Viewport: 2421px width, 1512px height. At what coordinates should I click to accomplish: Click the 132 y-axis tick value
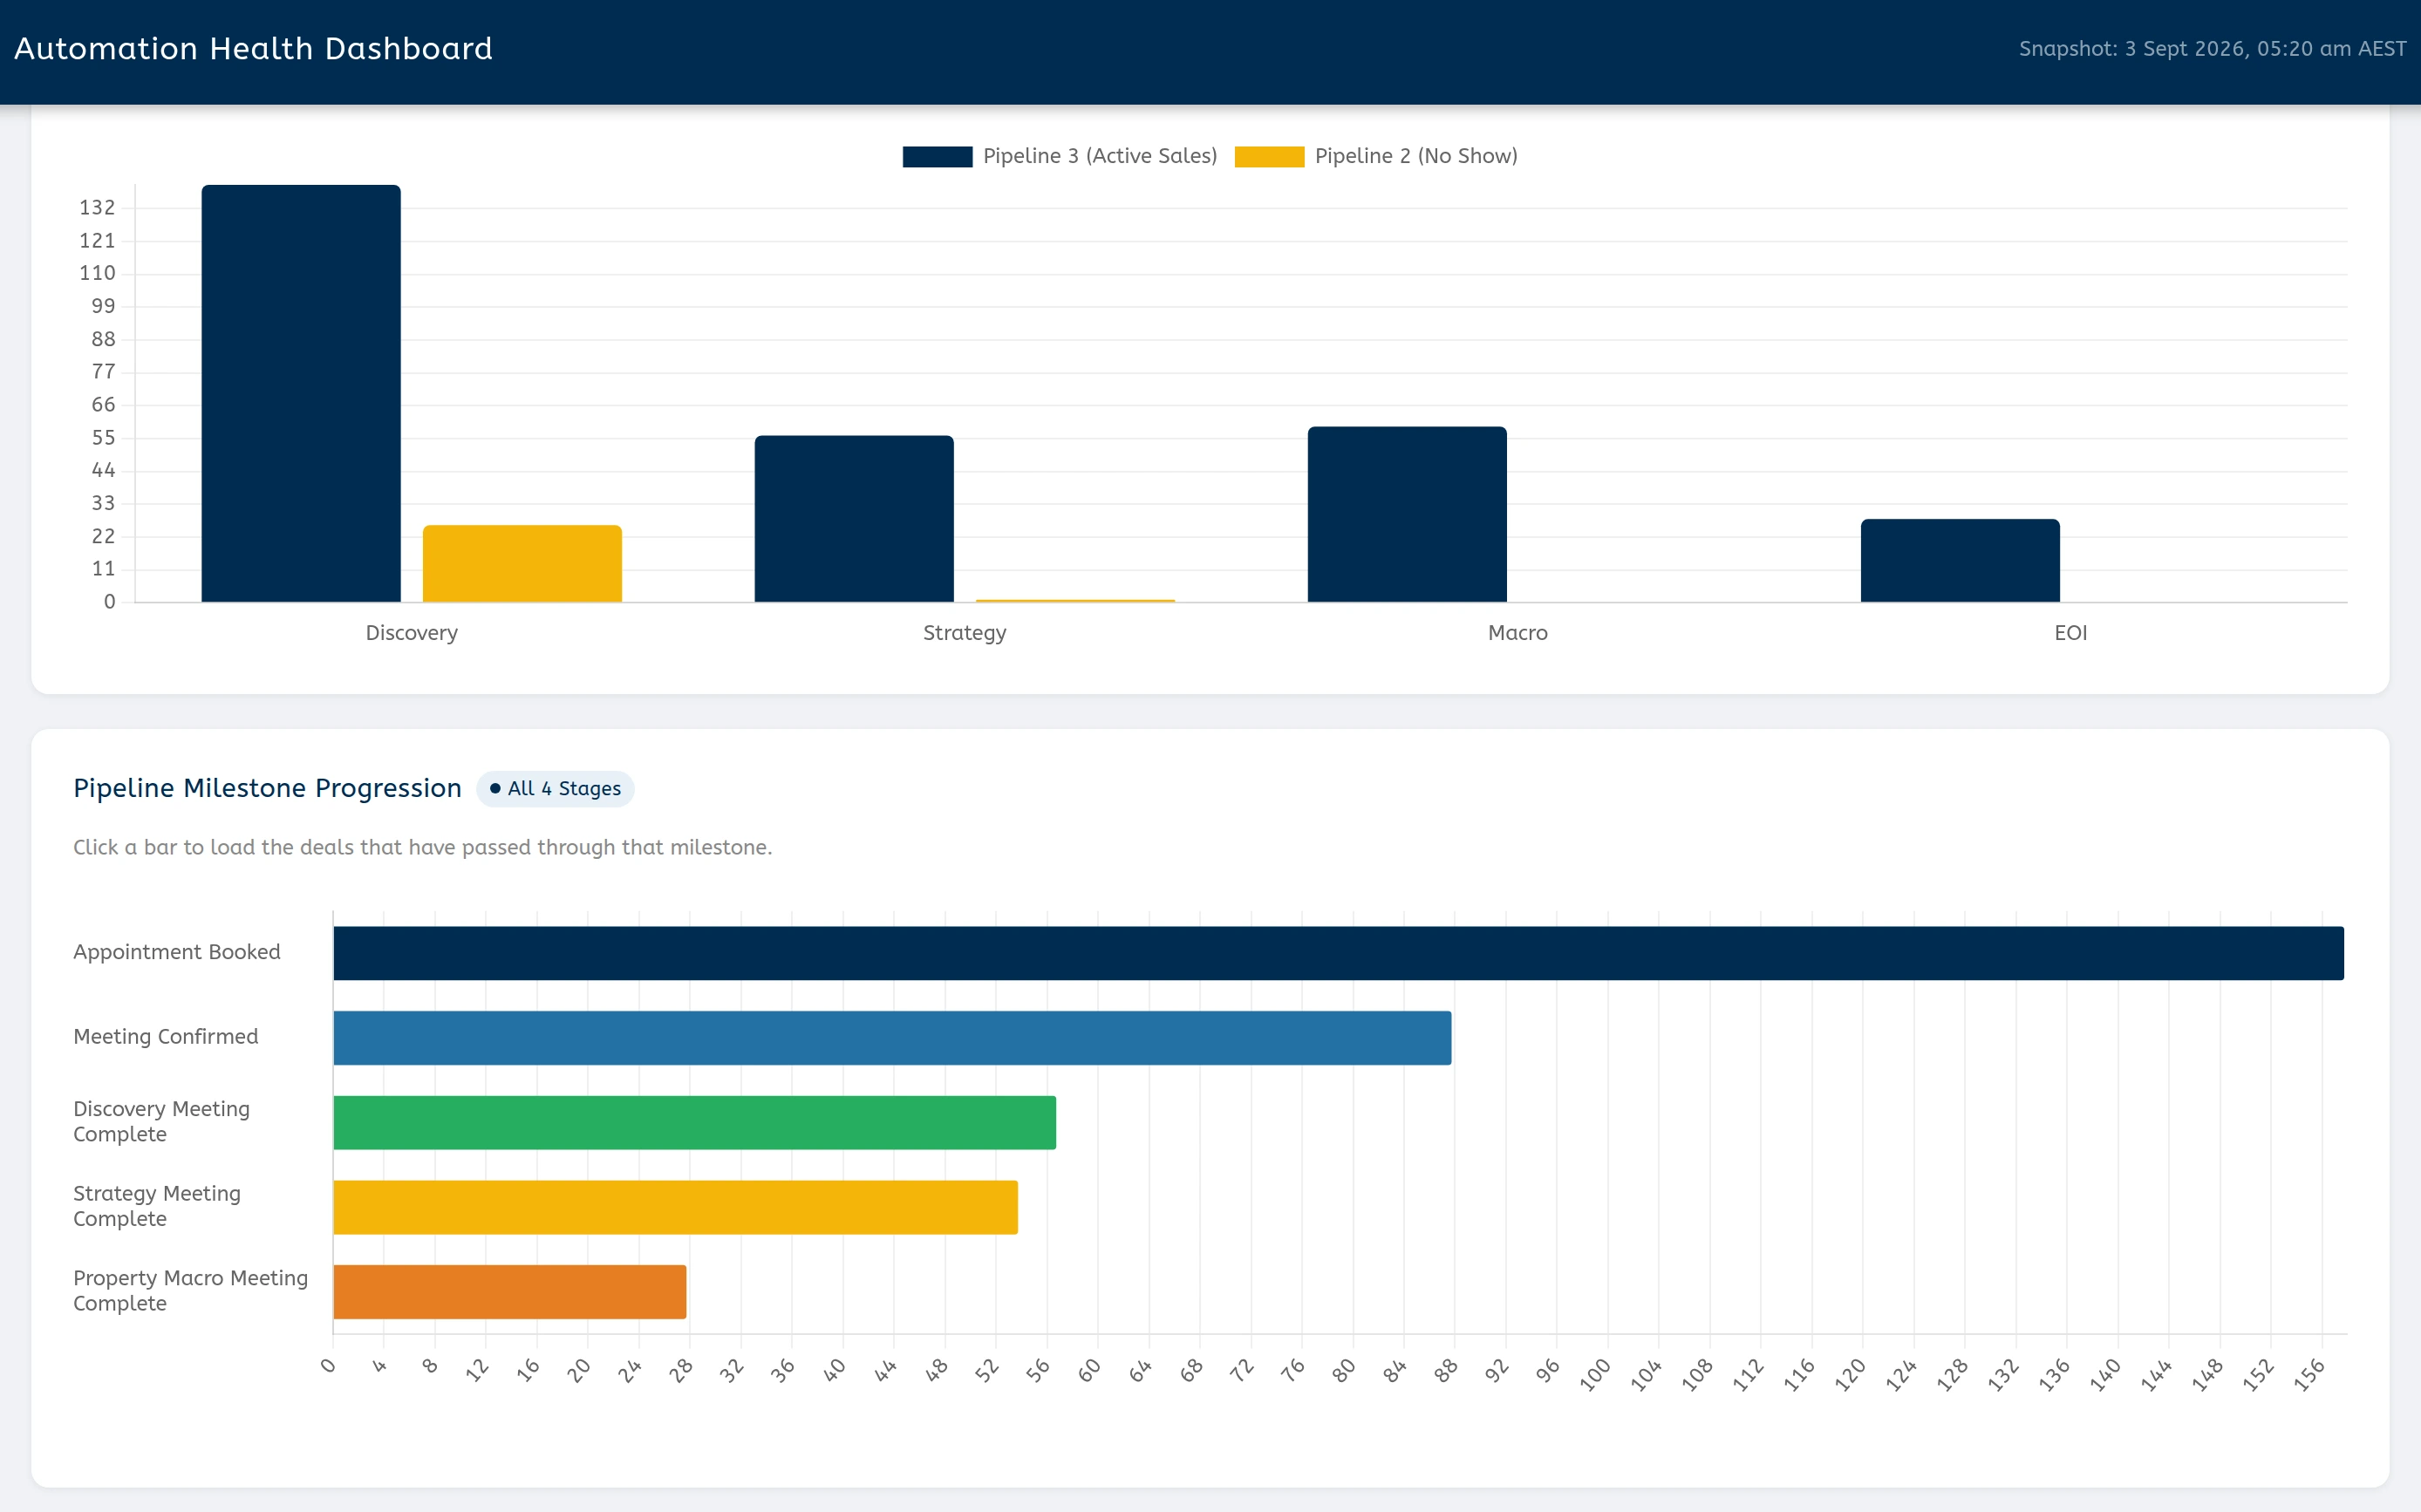pos(97,208)
